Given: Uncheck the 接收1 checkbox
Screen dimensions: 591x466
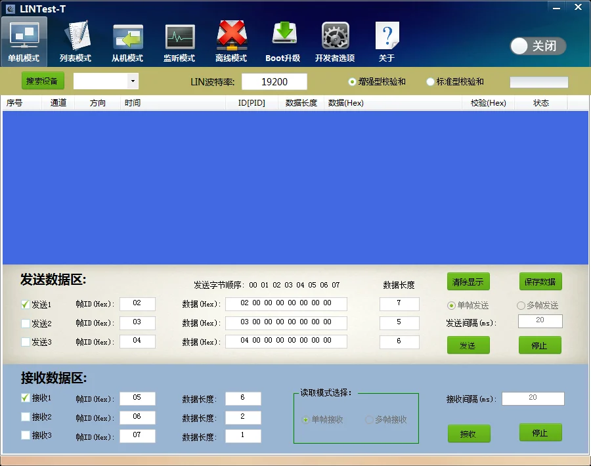Looking at the screenshot, I should coord(26,398).
